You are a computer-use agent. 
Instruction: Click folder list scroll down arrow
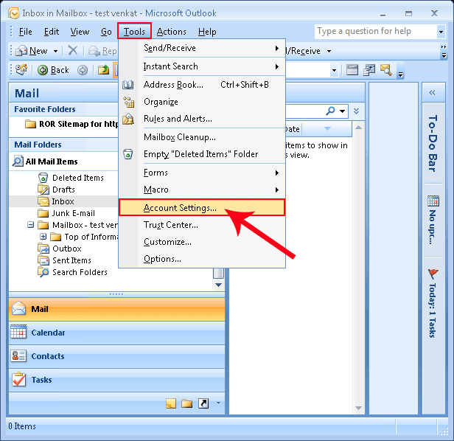(219, 285)
